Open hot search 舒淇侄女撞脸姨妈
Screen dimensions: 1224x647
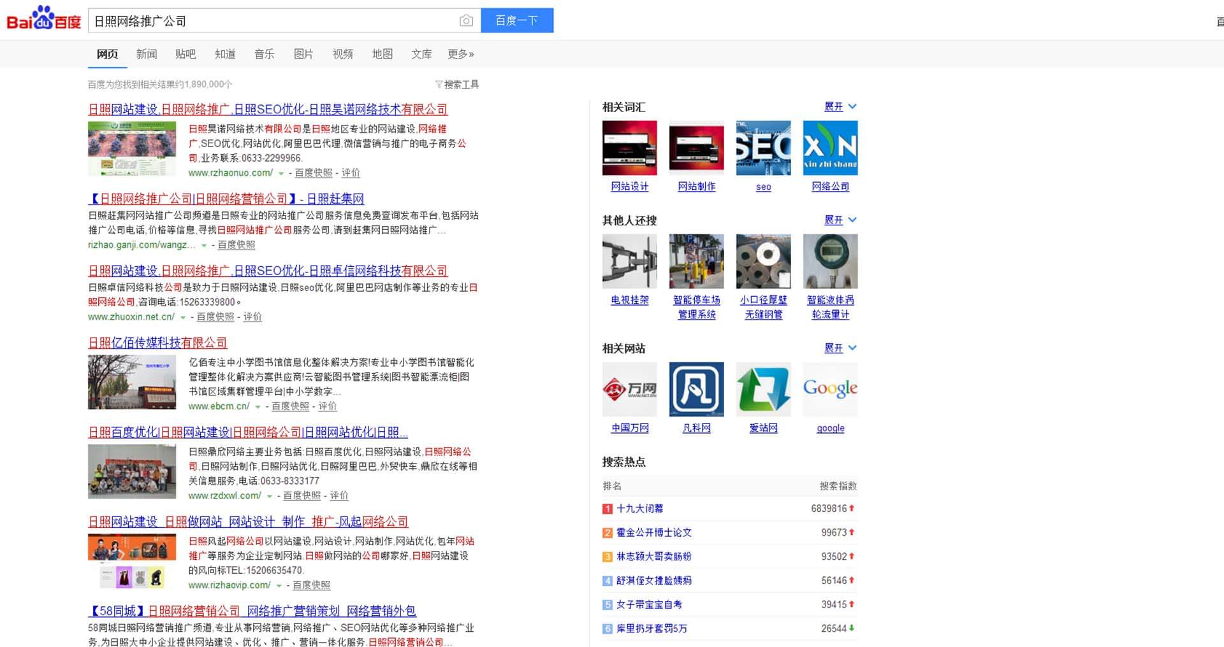point(654,581)
